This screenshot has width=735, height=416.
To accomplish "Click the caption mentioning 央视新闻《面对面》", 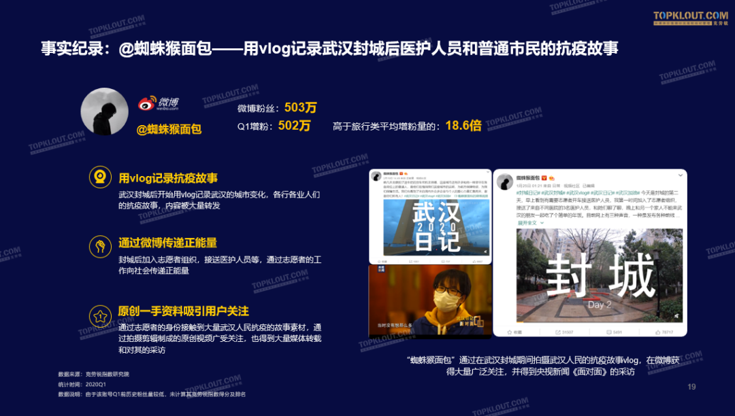I will (544, 366).
